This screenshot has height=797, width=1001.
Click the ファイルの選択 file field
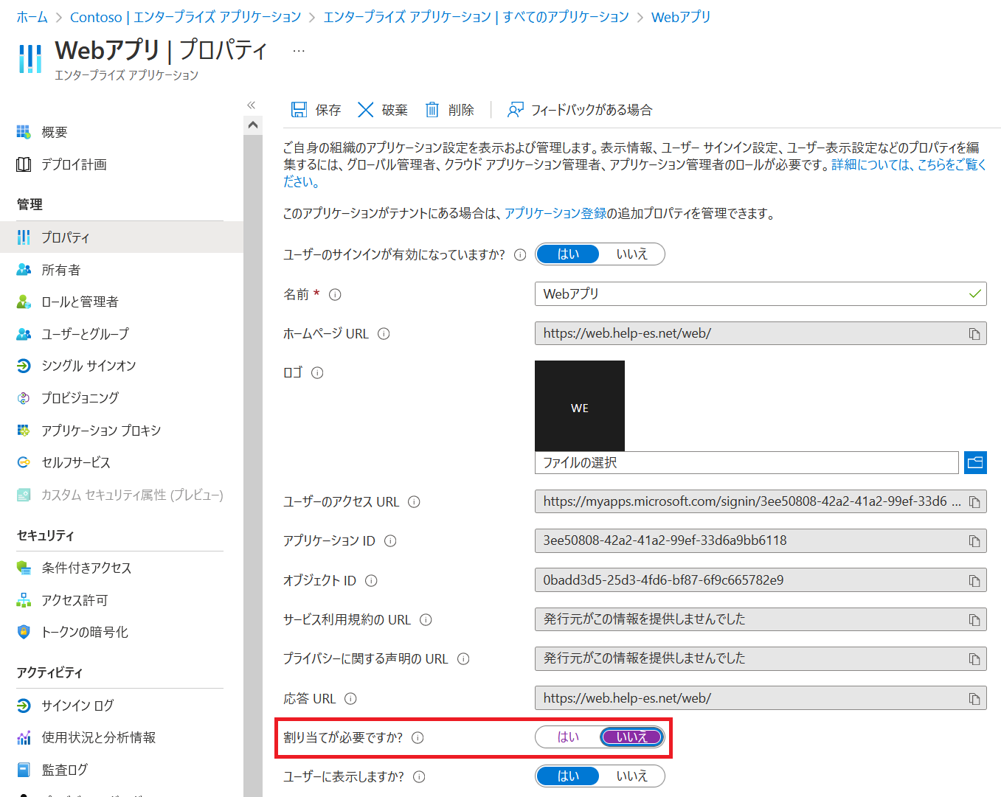point(747,463)
